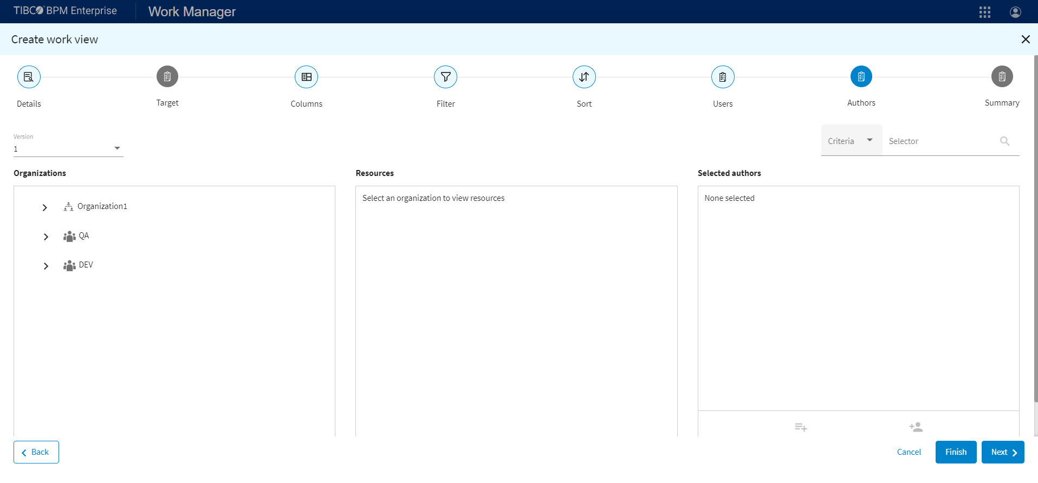The image size is (1038, 483).
Task: Open the user profile account icon
Action: [1016, 12]
